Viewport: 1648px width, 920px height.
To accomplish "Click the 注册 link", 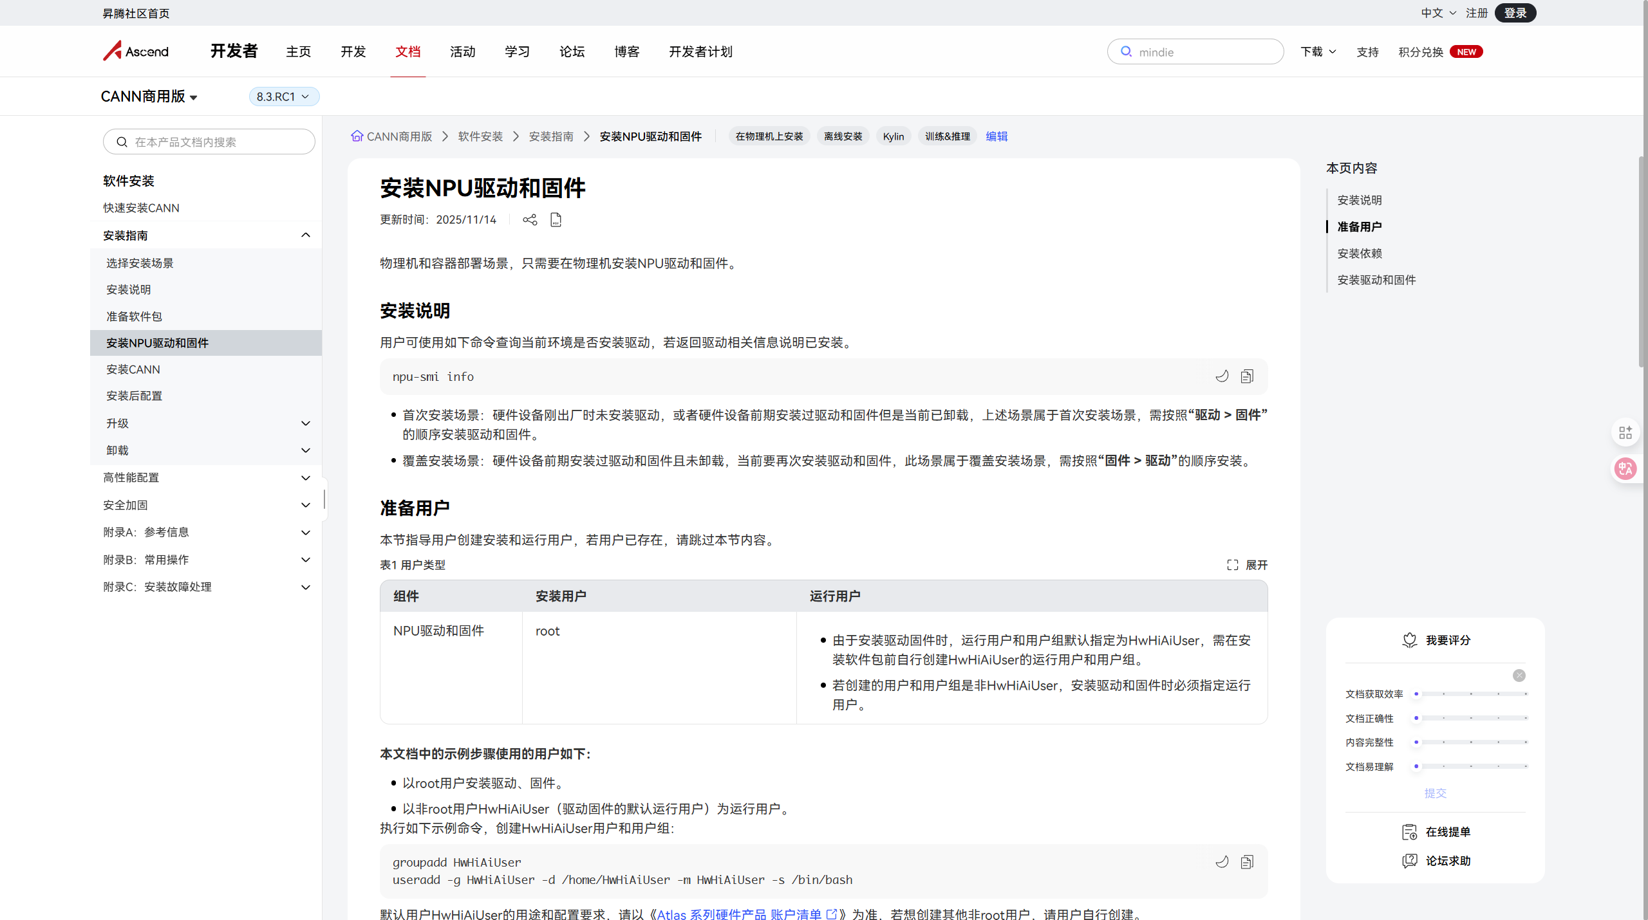I will tap(1477, 13).
